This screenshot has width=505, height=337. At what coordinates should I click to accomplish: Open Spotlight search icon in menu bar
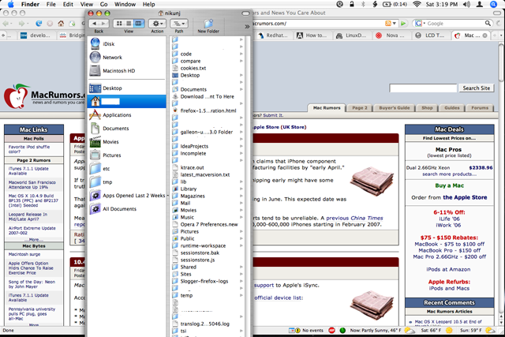click(x=493, y=4)
